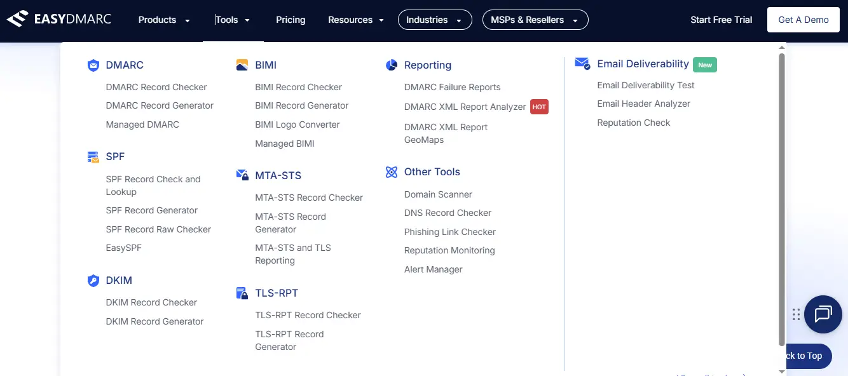Expand the Products dropdown menu
This screenshot has height=376, width=848.
[x=164, y=20]
